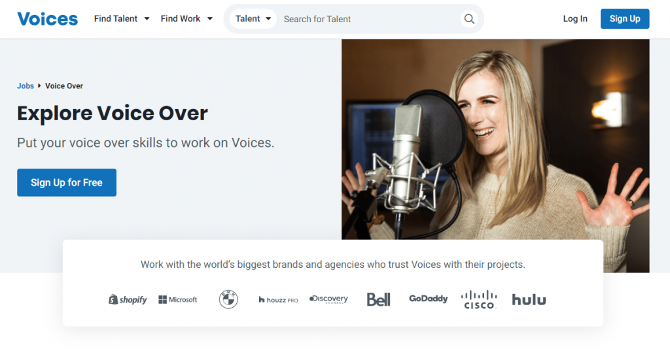
Task: Click the Sign Up button in header
Action: (625, 19)
